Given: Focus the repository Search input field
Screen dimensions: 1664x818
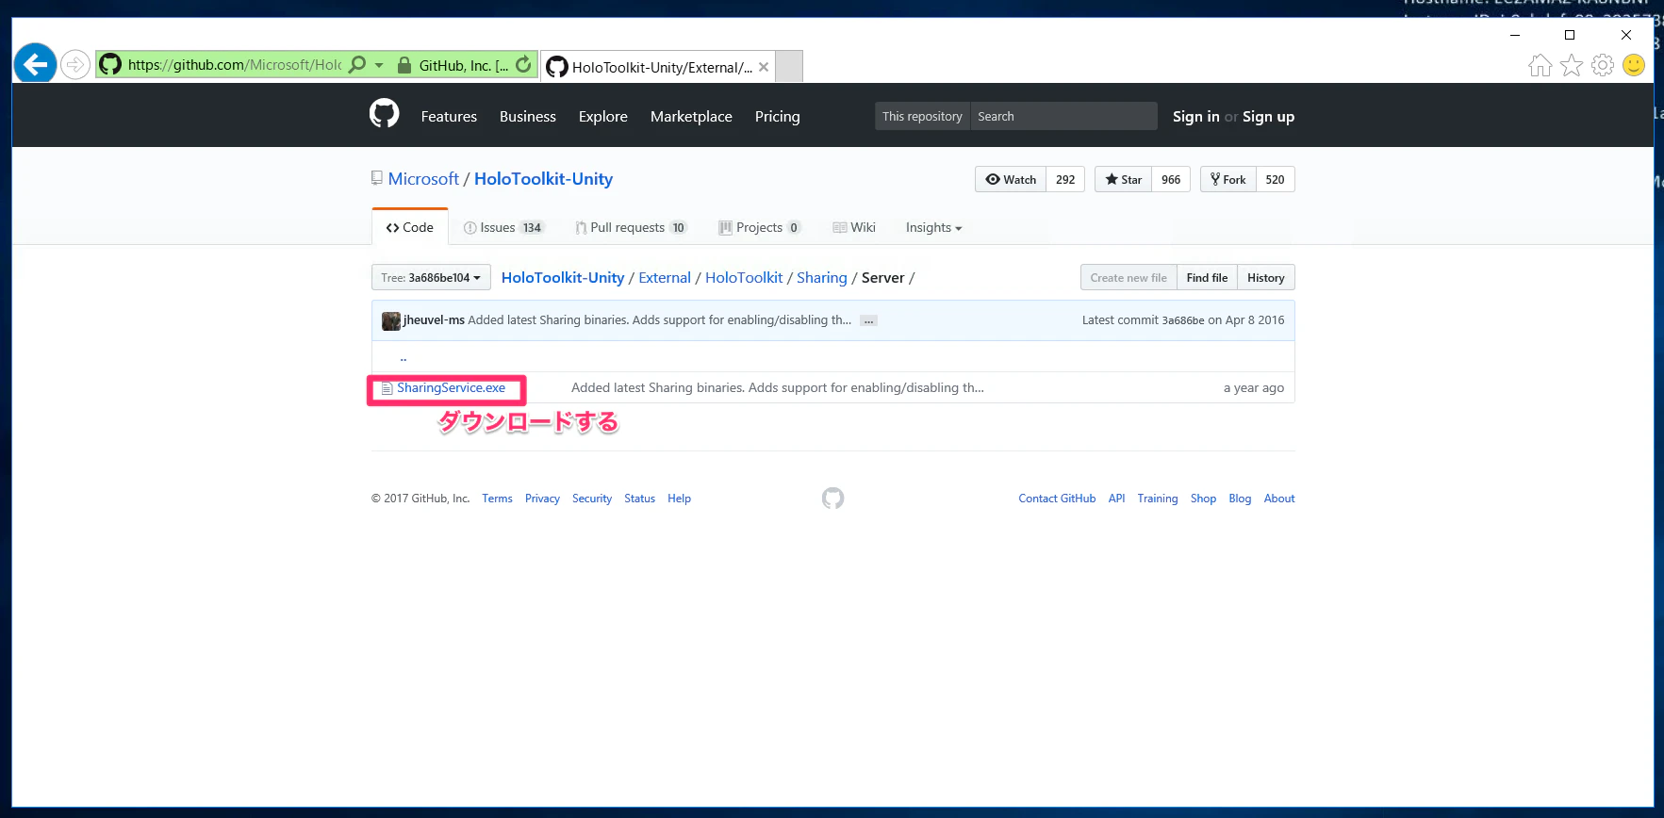Looking at the screenshot, I should [1063, 116].
